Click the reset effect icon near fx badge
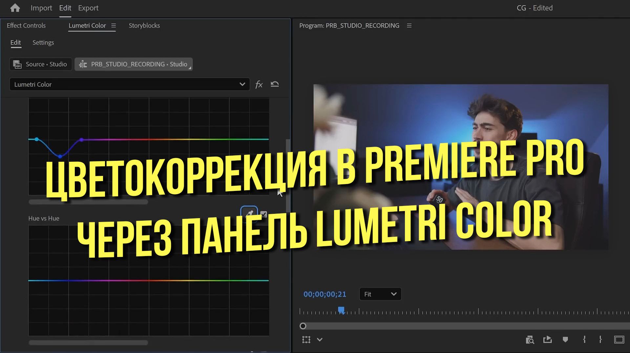 coord(275,84)
